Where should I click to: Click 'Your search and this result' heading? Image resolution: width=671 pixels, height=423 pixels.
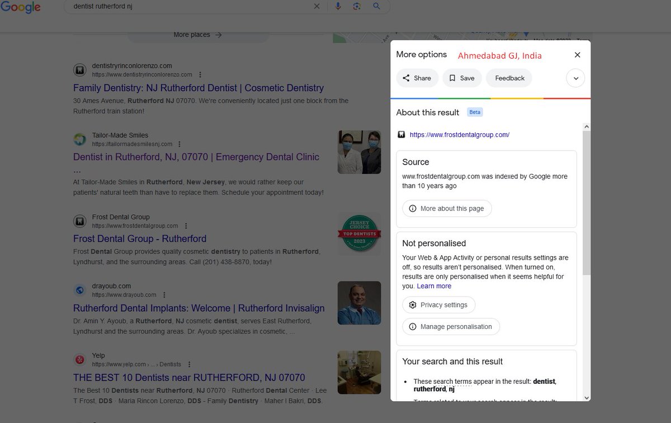point(452,361)
